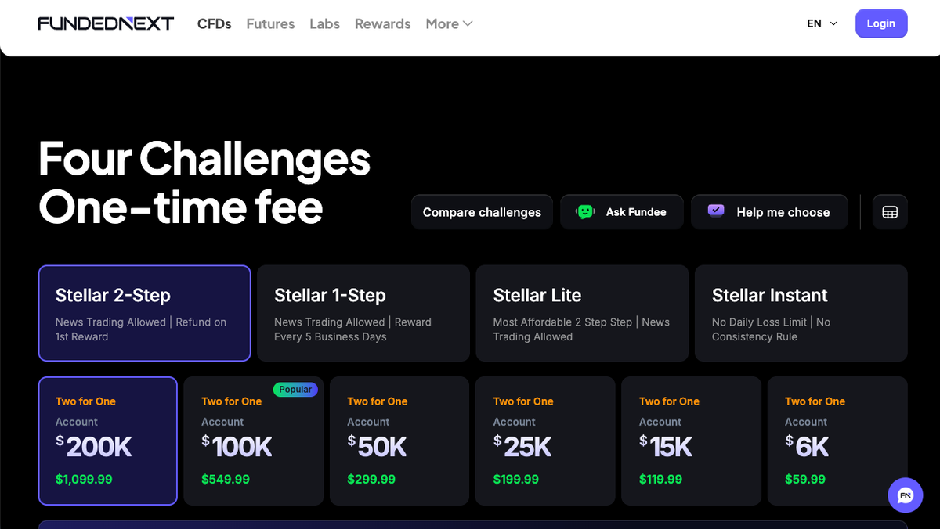
Task: Open the chat widget bubble
Action: pyautogui.click(x=906, y=495)
